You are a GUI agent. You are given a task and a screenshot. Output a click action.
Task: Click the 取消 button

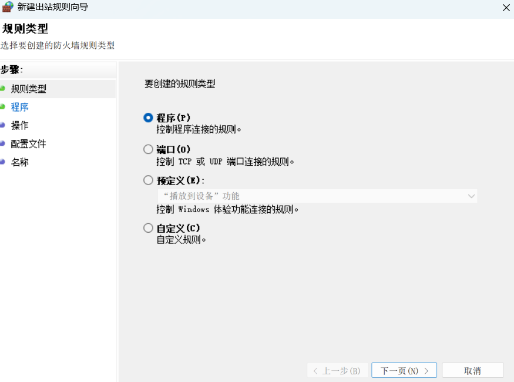click(473, 370)
